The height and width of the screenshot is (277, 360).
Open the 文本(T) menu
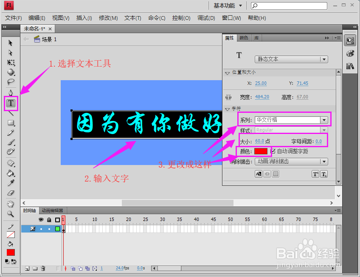[x=132, y=18]
